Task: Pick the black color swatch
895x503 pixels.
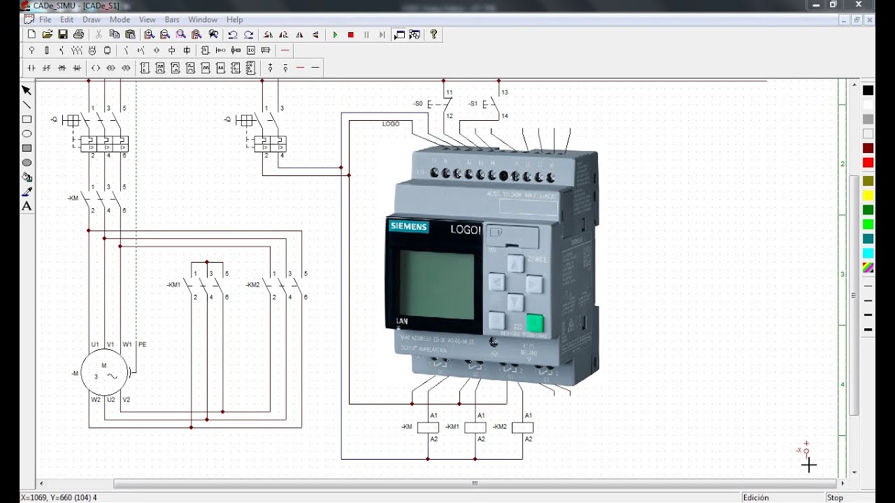Action: coord(868,90)
